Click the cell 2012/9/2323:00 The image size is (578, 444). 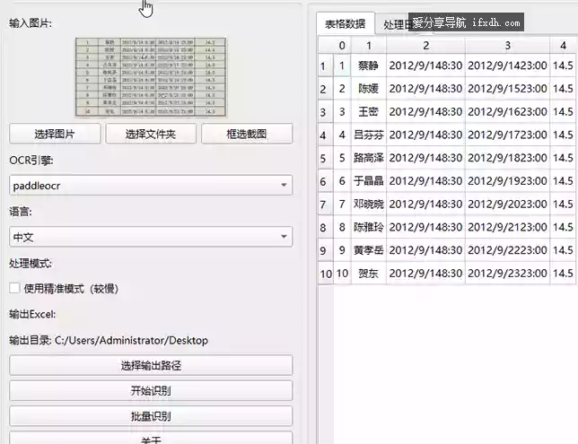[508, 274]
